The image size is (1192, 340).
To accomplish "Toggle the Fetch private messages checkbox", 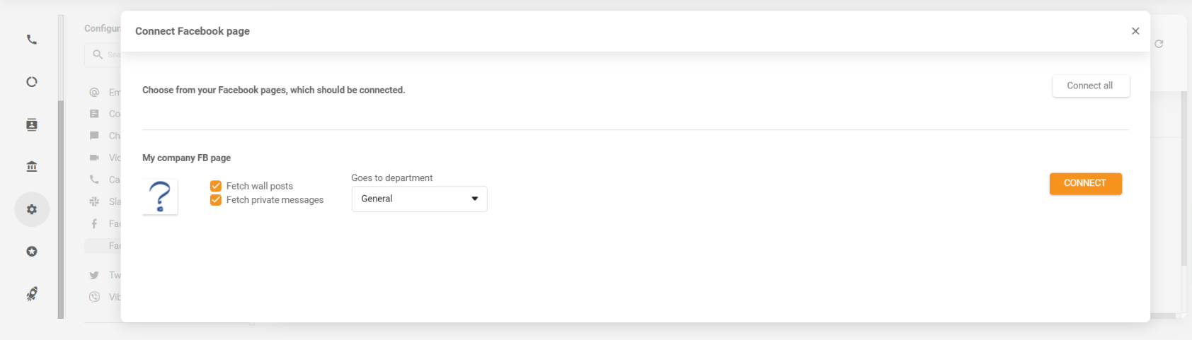I will pos(216,200).
